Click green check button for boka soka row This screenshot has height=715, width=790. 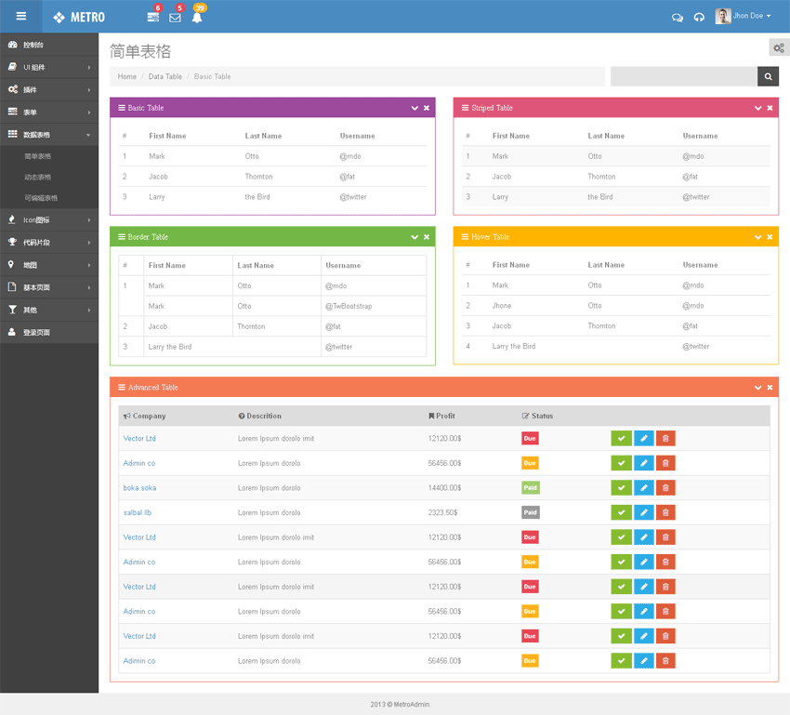621,488
